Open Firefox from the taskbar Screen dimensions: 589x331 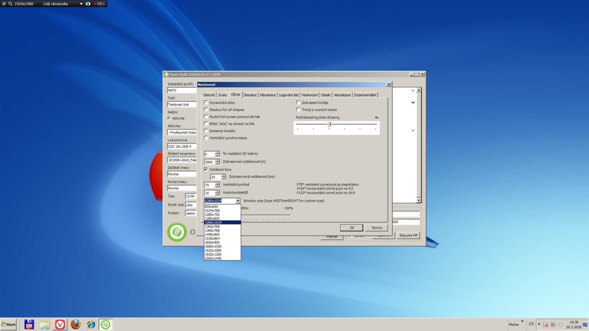[75, 325]
